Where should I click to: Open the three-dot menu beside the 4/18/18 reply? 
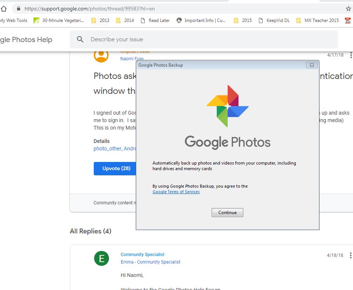[x=350, y=255]
